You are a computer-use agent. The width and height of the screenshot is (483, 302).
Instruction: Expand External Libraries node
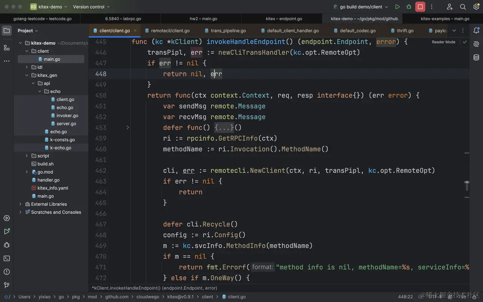(20, 204)
